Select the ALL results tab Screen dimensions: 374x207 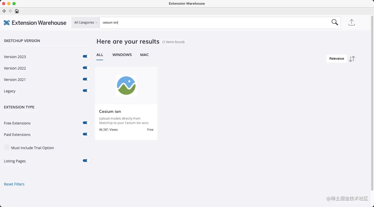pos(100,55)
